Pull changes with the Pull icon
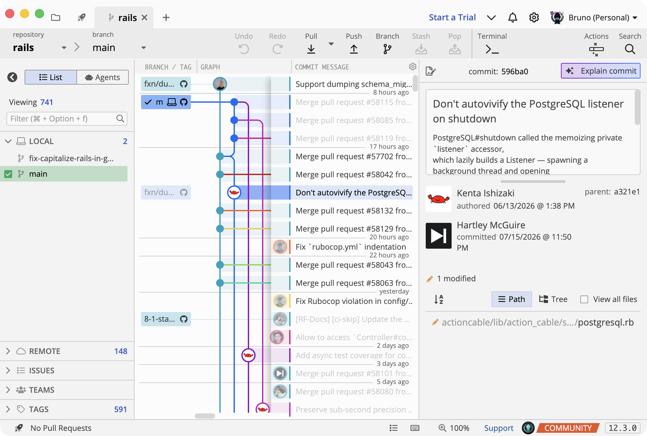647x436 pixels. (311, 49)
